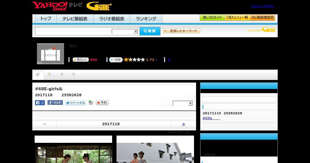Open the Syndicated G-GUIDE logo
Image resolution: width=310 pixels, height=163 pixels.
coord(261,30)
